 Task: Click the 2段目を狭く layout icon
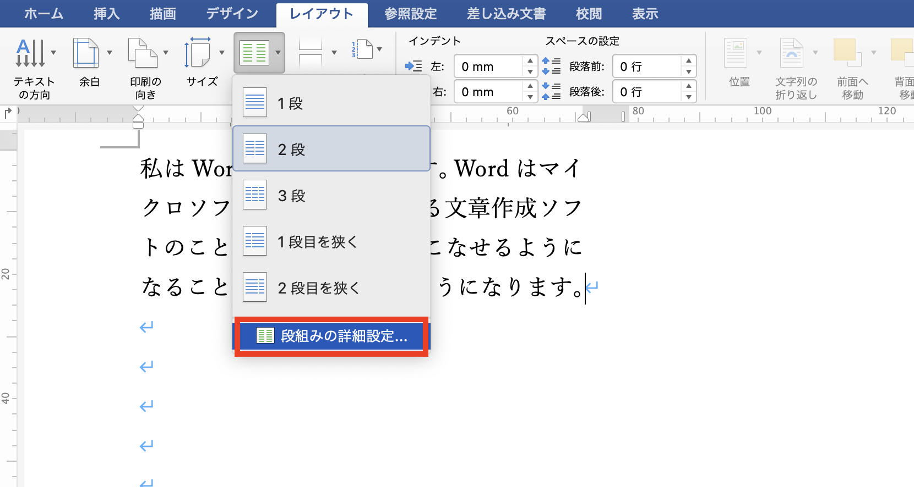[x=255, y=287]
